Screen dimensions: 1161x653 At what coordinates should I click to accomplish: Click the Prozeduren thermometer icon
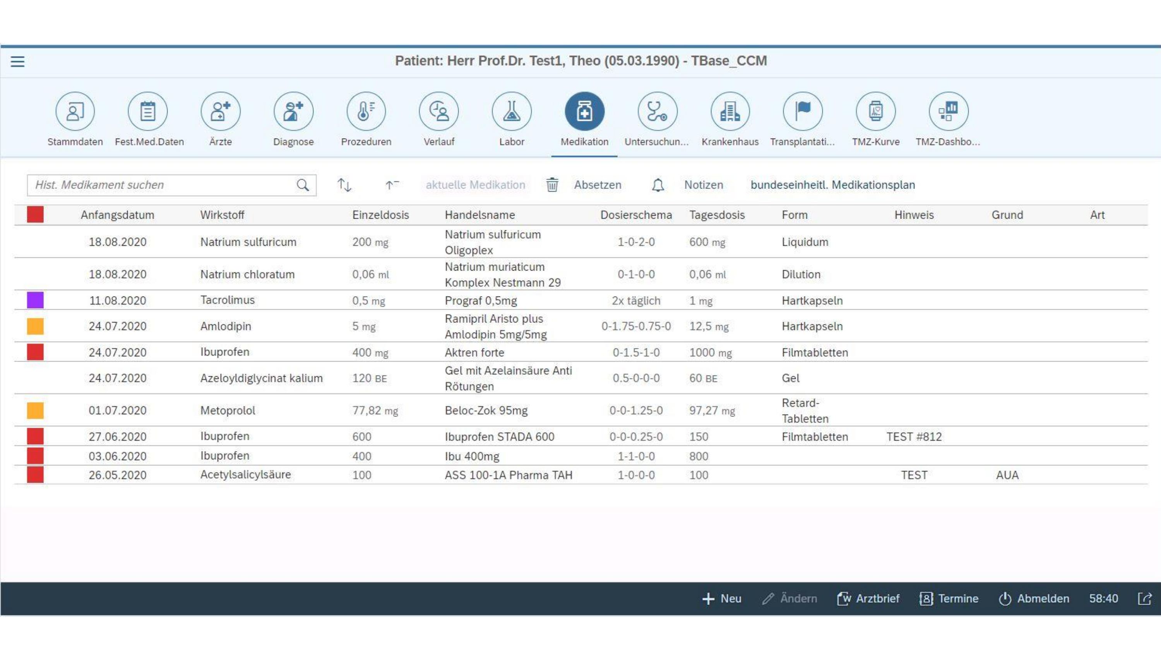[x=366, y=111]
